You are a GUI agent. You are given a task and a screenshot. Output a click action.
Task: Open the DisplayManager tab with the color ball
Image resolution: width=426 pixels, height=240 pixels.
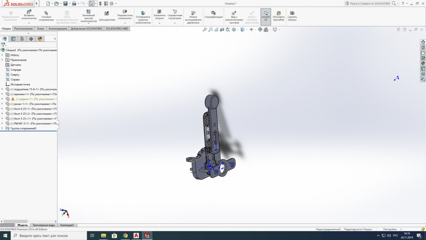tap(40, 39)
